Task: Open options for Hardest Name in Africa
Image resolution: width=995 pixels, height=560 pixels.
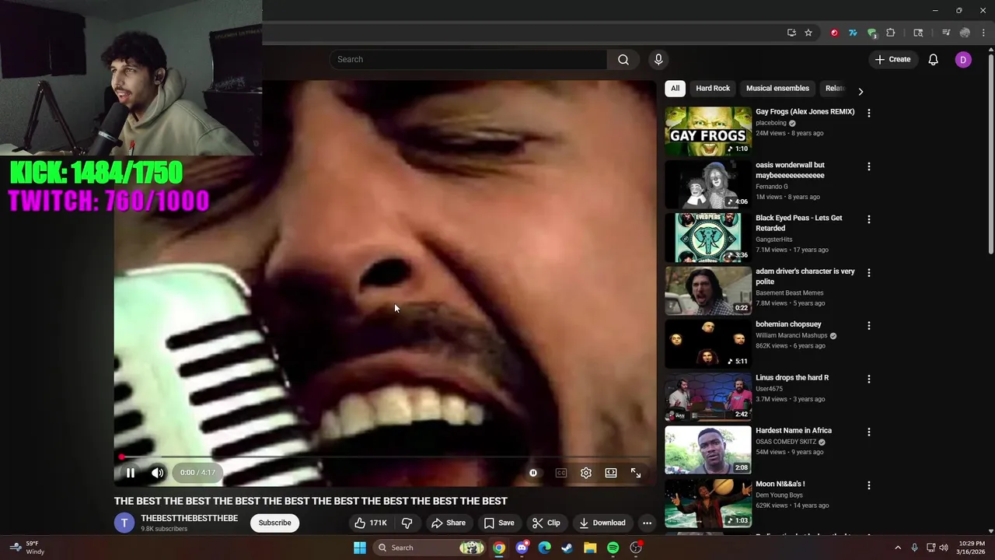Action: [868, 432]
